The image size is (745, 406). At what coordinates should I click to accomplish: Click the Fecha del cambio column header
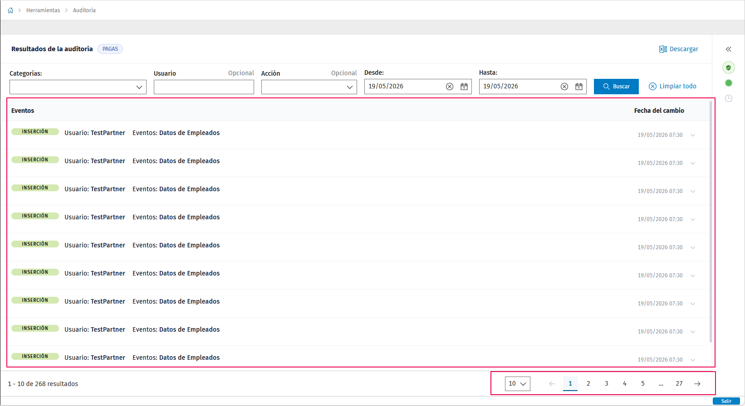click(x=659, y=111)
